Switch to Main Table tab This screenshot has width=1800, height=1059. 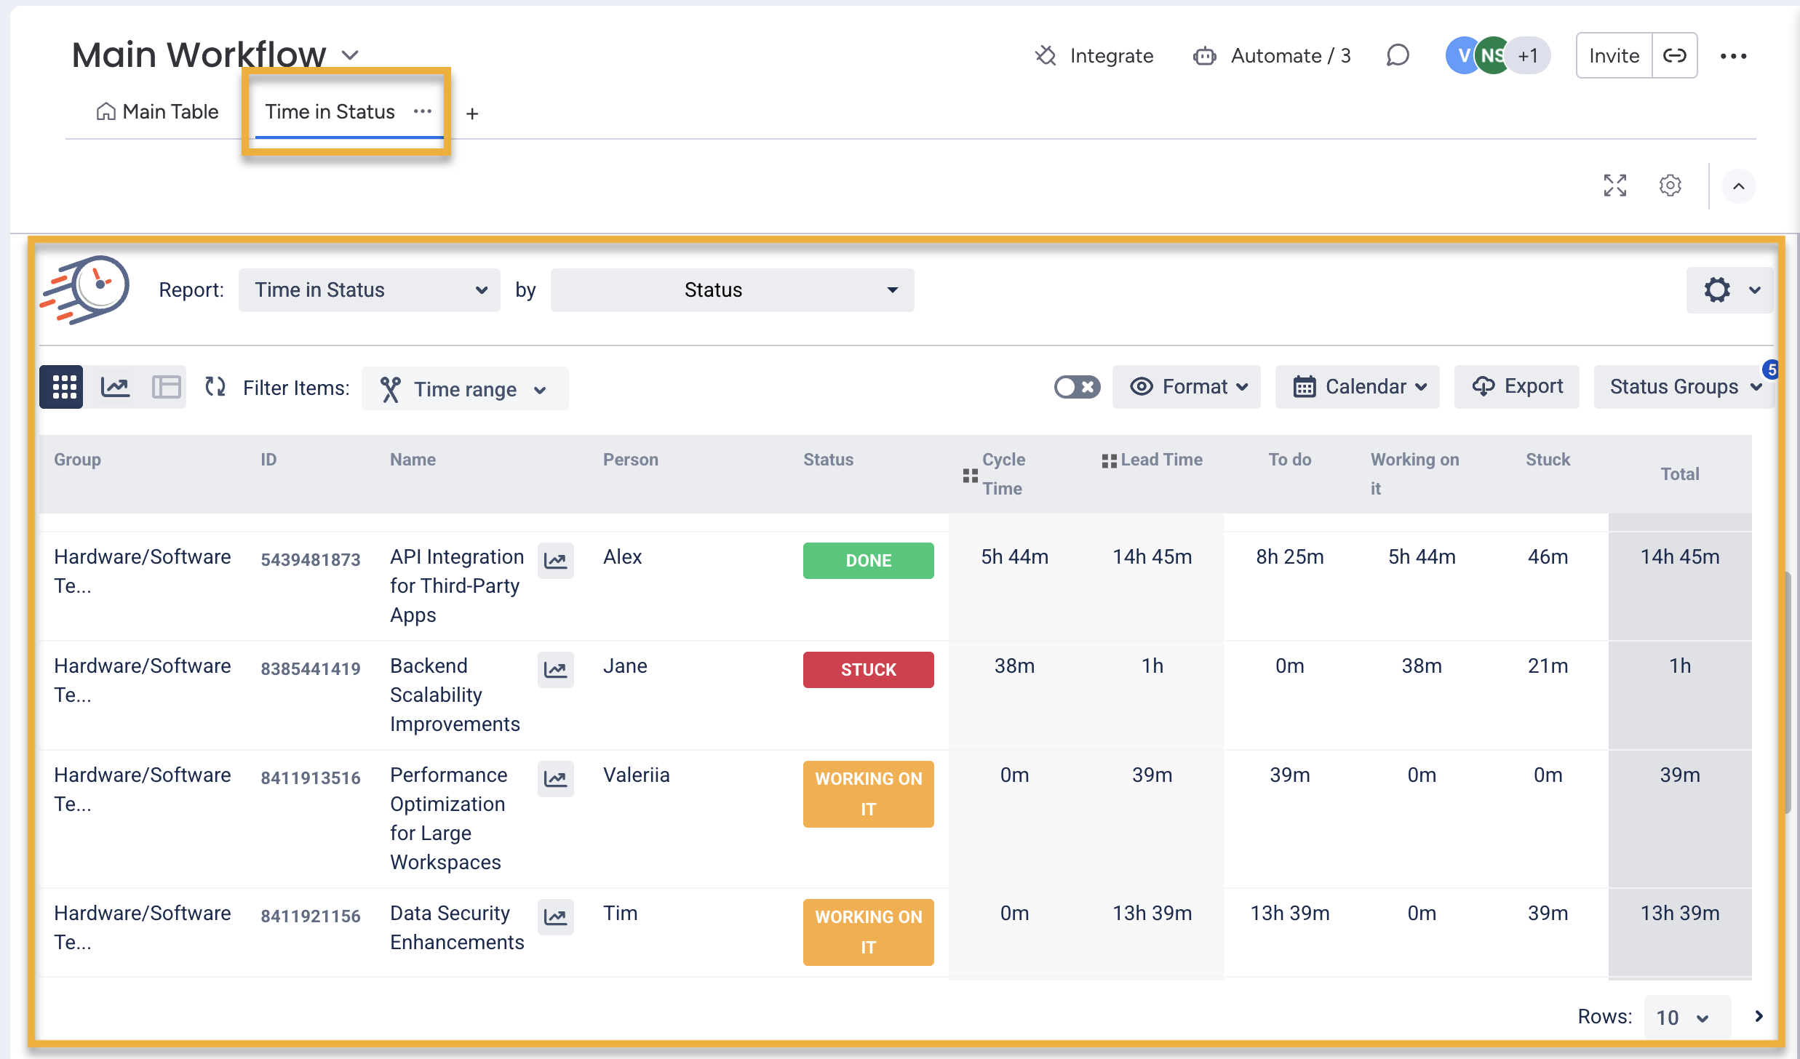coord(157,112)
